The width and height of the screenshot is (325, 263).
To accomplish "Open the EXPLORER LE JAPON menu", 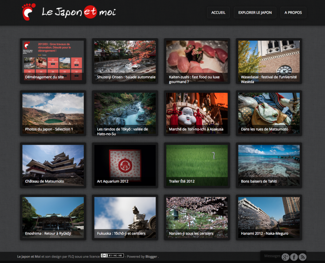I will point(255,13).
